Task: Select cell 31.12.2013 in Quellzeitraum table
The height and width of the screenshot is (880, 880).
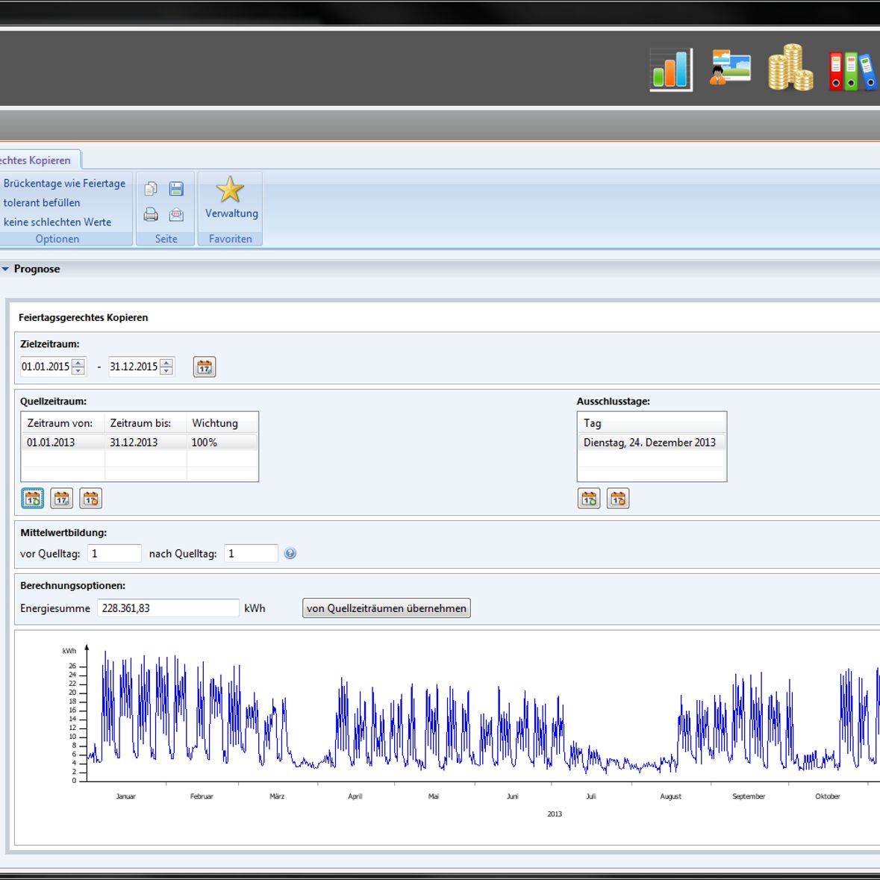Action: coord(146,443)
